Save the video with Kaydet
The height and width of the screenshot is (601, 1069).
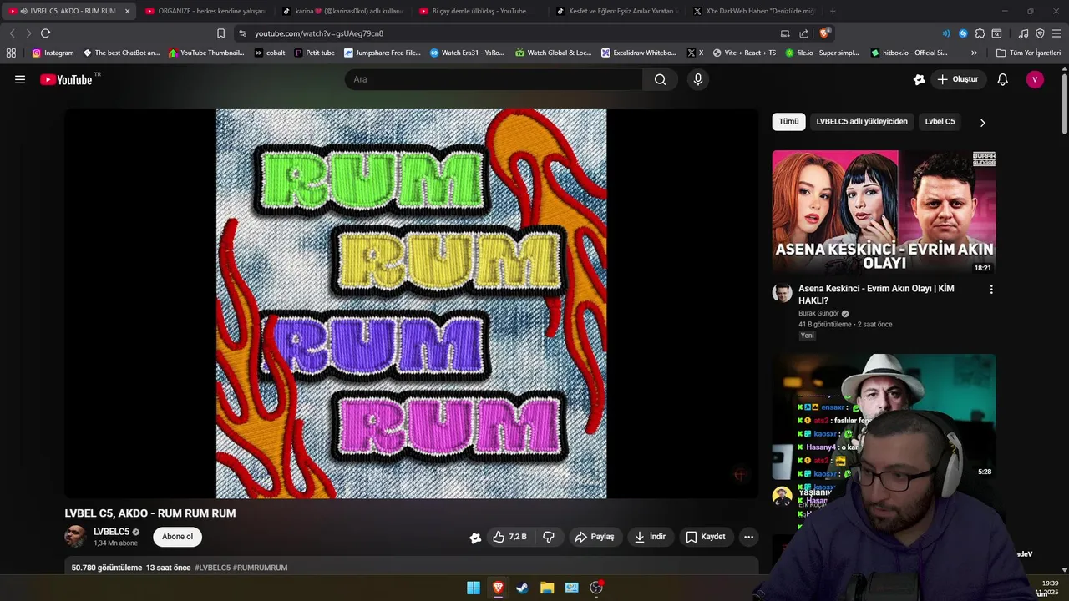[706, 537]
